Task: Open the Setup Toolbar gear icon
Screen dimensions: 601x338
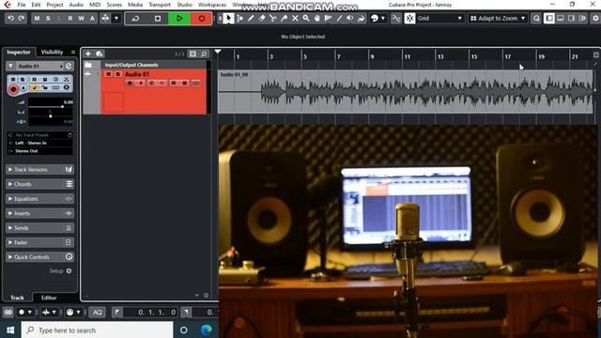Action: tap(595, 18)
